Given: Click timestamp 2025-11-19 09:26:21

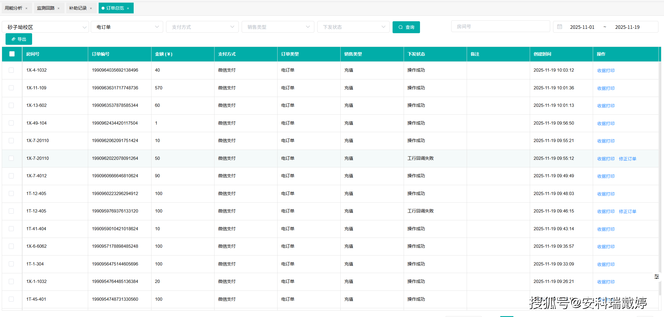Looking at the screenshot, I should click(554, 281).
